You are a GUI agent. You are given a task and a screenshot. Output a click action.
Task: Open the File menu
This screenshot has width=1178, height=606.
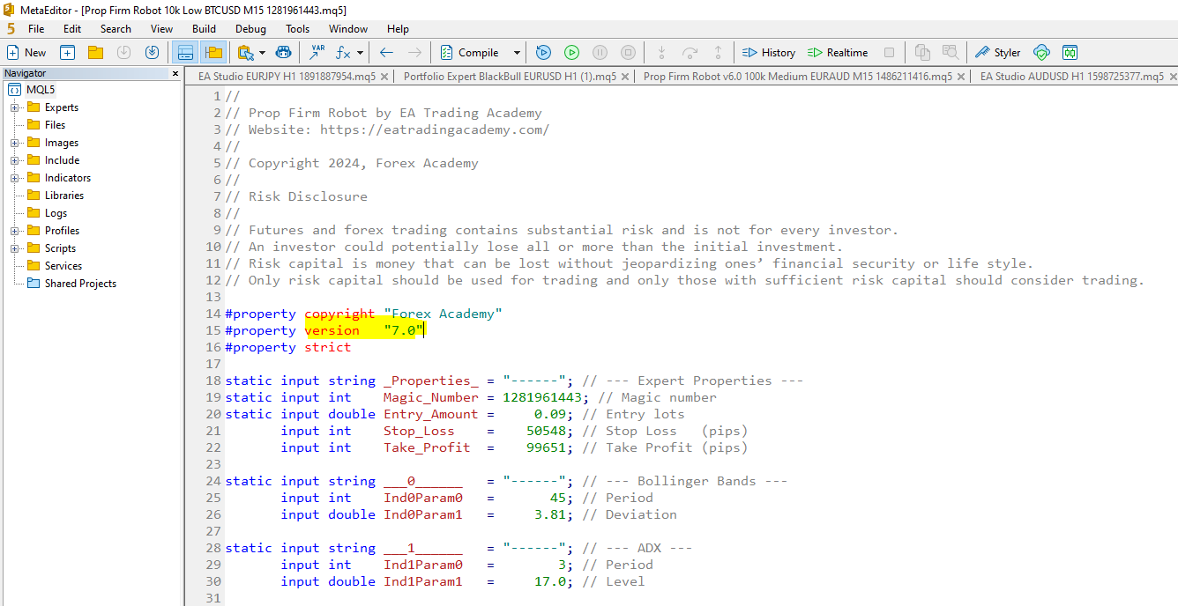36,29
